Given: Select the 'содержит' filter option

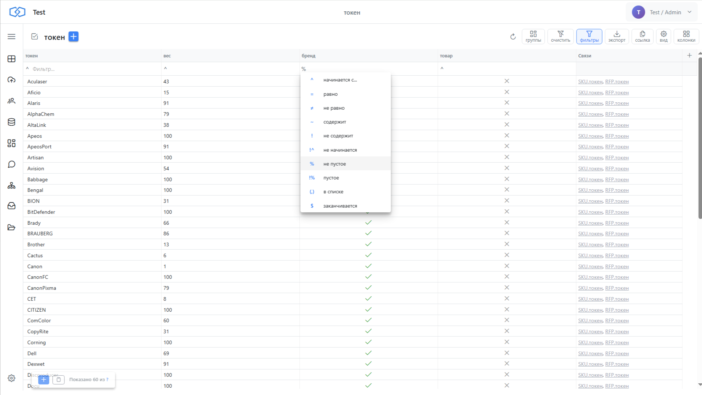Looking at the screenshot, I should coord(345,122).
